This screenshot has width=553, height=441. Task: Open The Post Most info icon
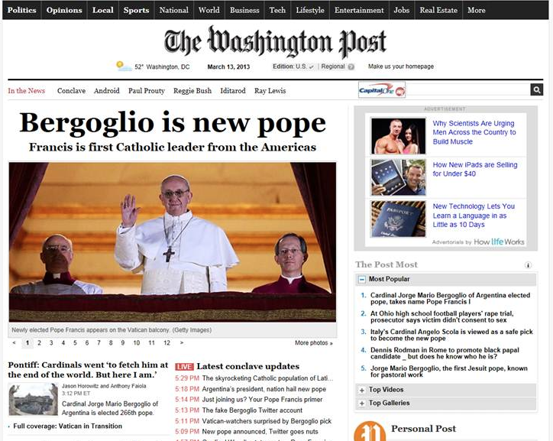[x=528, y=265]
